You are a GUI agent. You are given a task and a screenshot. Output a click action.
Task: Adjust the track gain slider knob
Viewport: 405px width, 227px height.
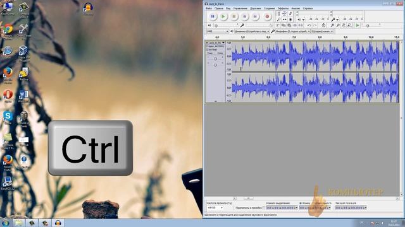(x=215, y=59)
